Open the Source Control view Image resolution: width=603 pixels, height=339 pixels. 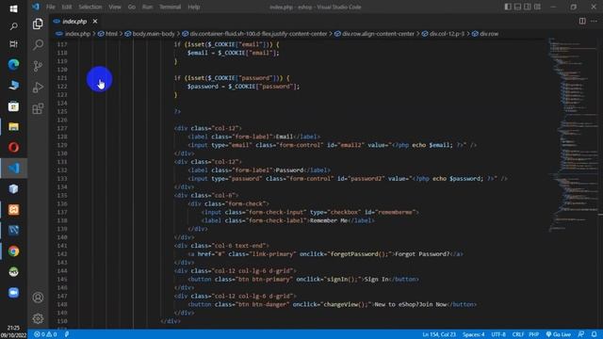tap(38, 66)
